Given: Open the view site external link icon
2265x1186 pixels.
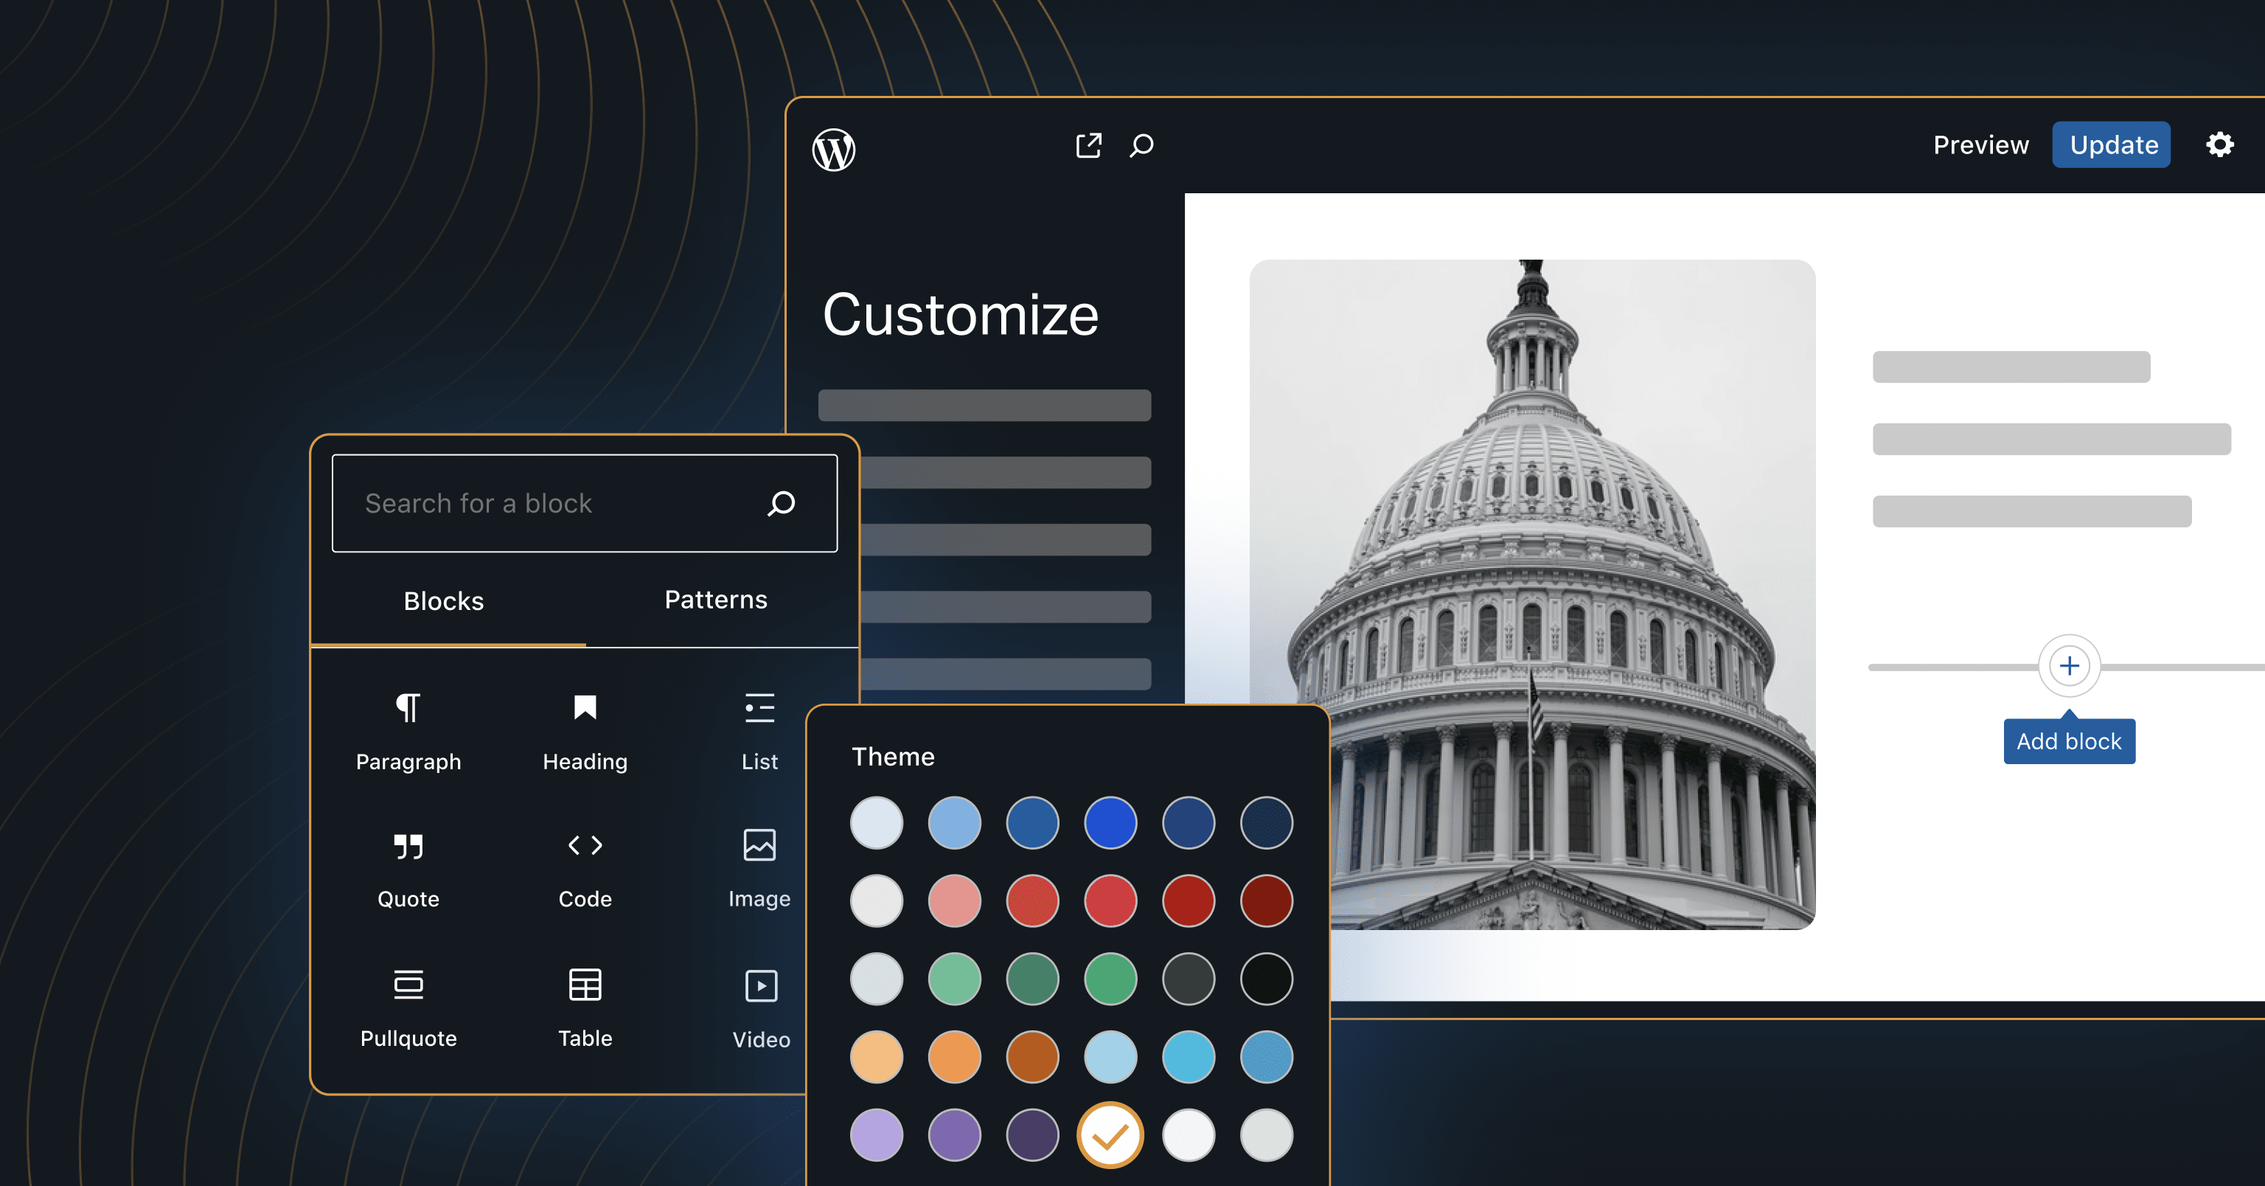Looking at the screenshot, I should (1088, 145).
